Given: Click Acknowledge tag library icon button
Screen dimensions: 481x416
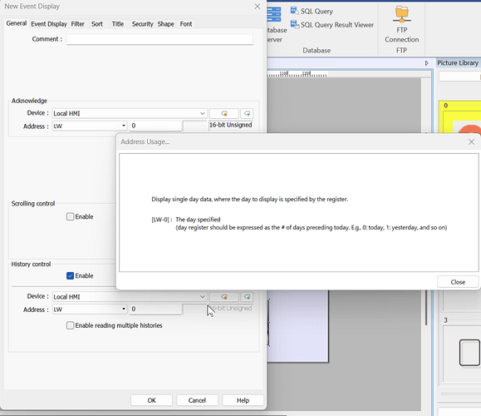Looking at the screenshot, I should [224, 113].
